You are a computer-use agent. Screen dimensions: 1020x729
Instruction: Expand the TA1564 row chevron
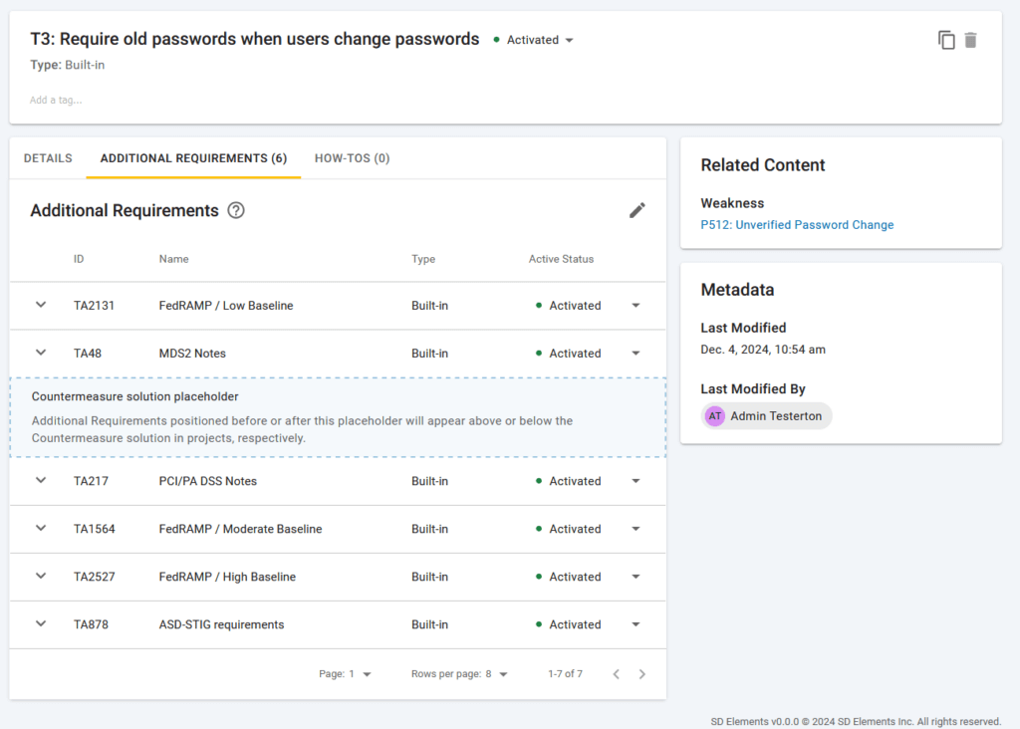pyautogui.click(x=41, y=528)
